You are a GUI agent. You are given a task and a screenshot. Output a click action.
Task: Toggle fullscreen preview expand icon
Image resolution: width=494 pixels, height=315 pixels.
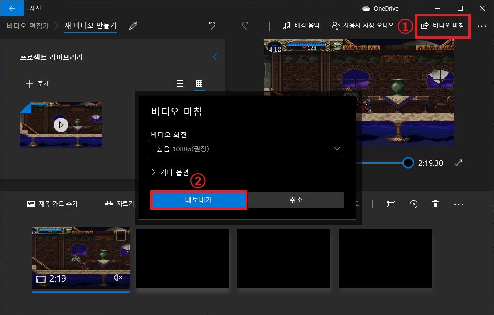pos(459,163)
